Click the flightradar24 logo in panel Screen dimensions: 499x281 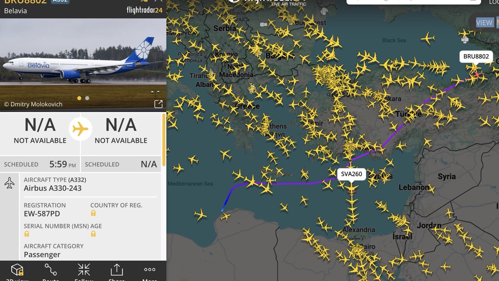[x=144, y=10]
